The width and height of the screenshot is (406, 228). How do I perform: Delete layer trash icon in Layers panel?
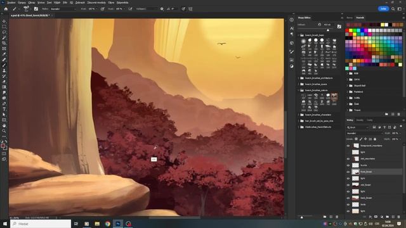[x=399, y=217]
